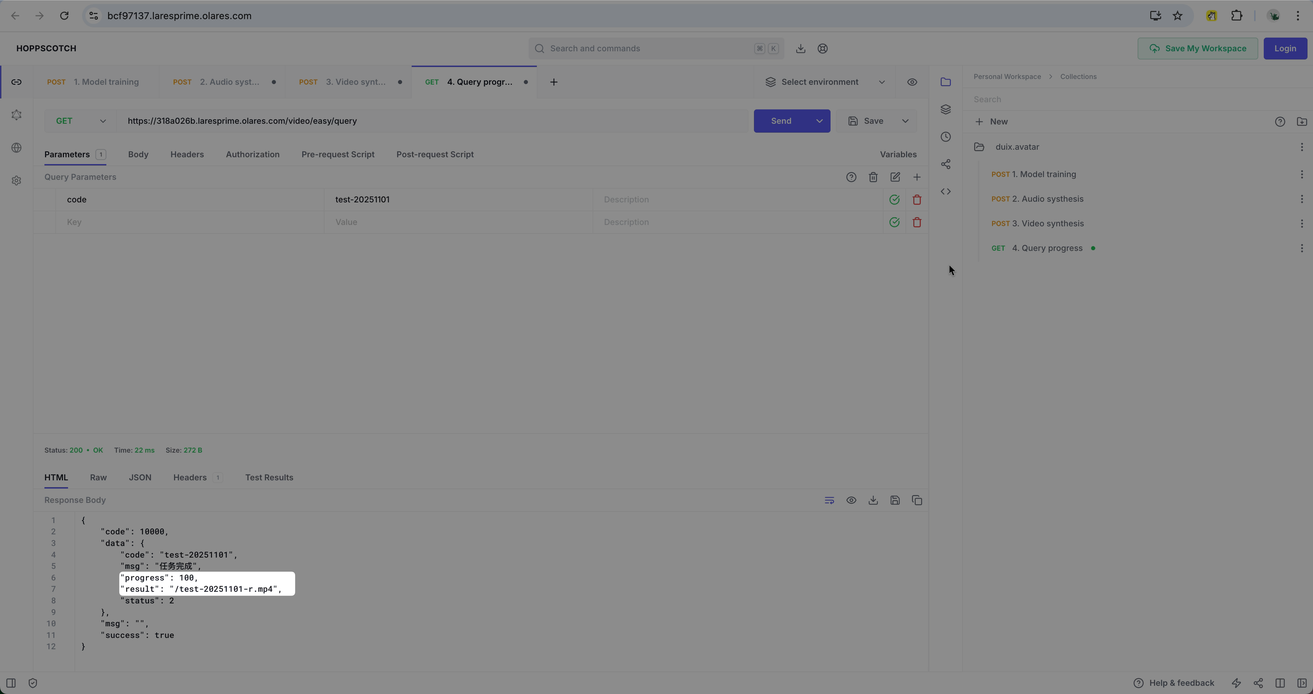Open the Environments layers icon in sidebar
Screen dimensions: 1313x694
coord(945,109)
